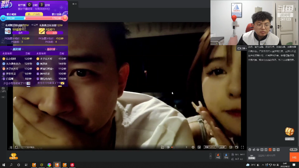Viewport: 299px width, 168px height.
Task: Collapse left sidebar with the down chevron
Action: [3, 97]
